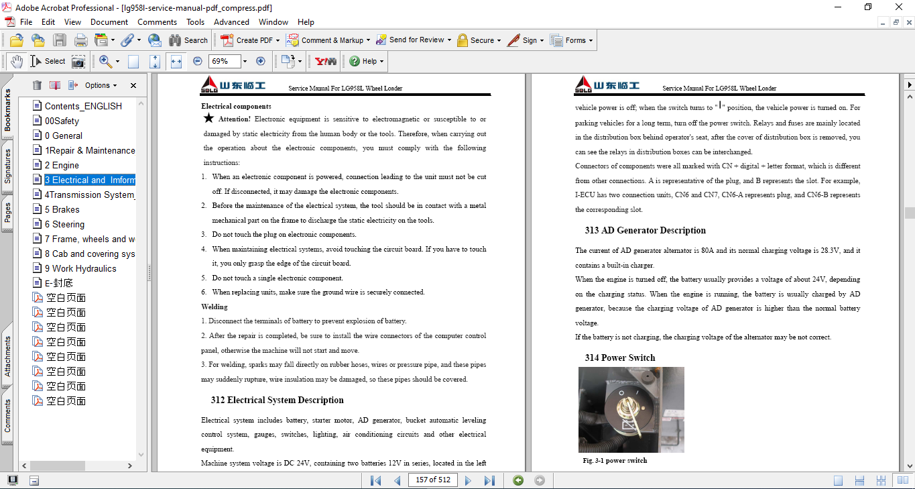Click the Snapshot camera tool
The height and width of the screenshot is (489, 915).
coord(78,61)
